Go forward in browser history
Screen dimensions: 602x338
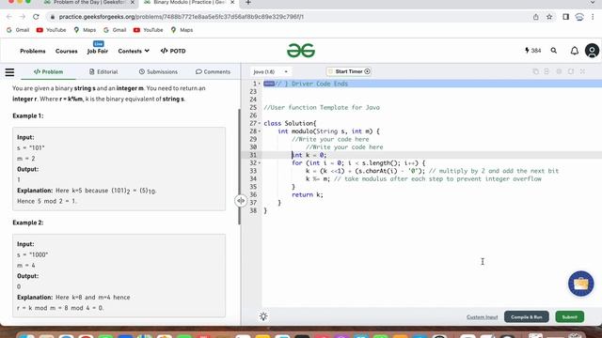point(23,17)
